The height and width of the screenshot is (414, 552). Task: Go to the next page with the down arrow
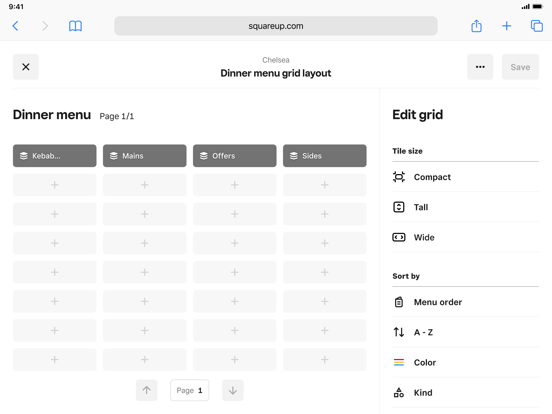click(x=233, y=390)
